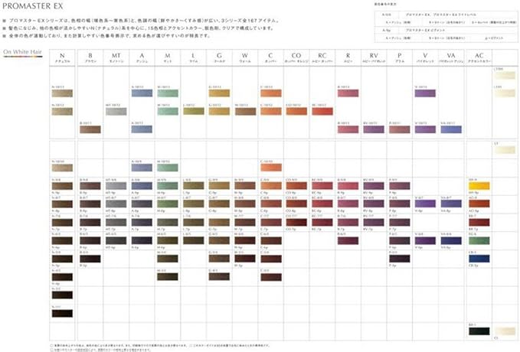The height and width of the screenshot is (352, 520).
Task: Choose the RV-10/11 purple swatch
Action: point(374,129)
